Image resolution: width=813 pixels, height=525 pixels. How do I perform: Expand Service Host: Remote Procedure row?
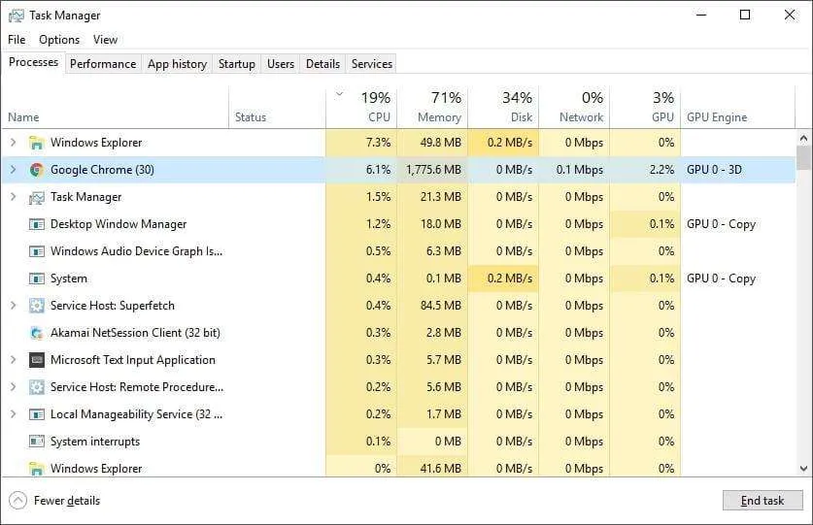[14, 386]
